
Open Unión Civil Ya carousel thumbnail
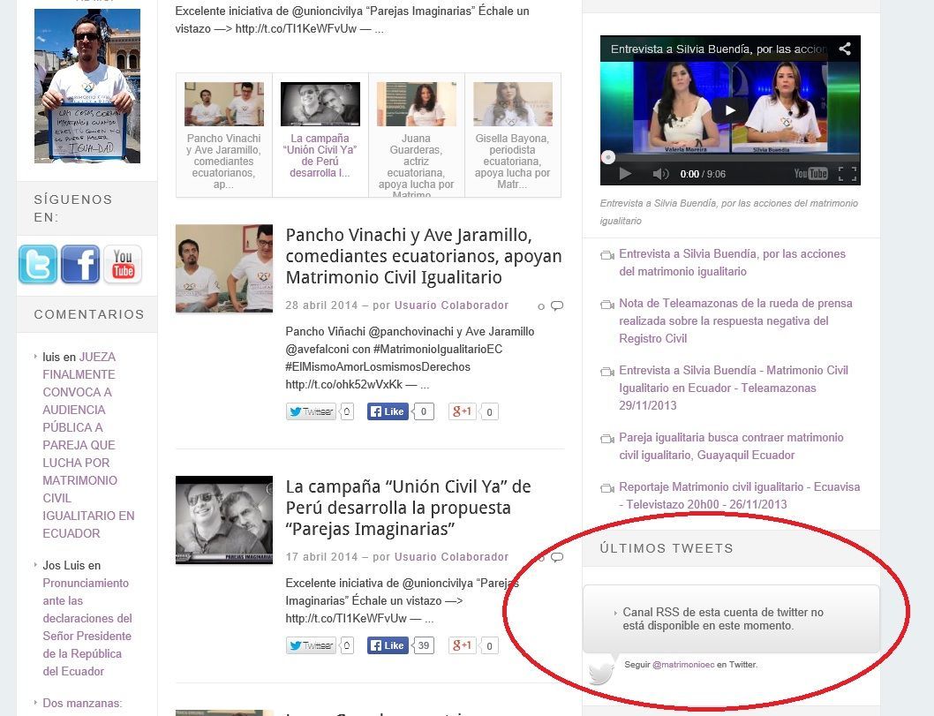tap(320, 103)
